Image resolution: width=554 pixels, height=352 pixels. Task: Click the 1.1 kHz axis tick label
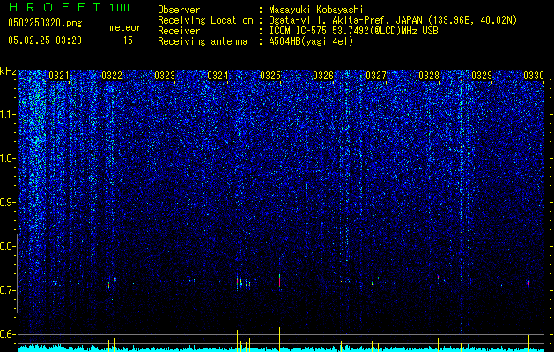7,114
